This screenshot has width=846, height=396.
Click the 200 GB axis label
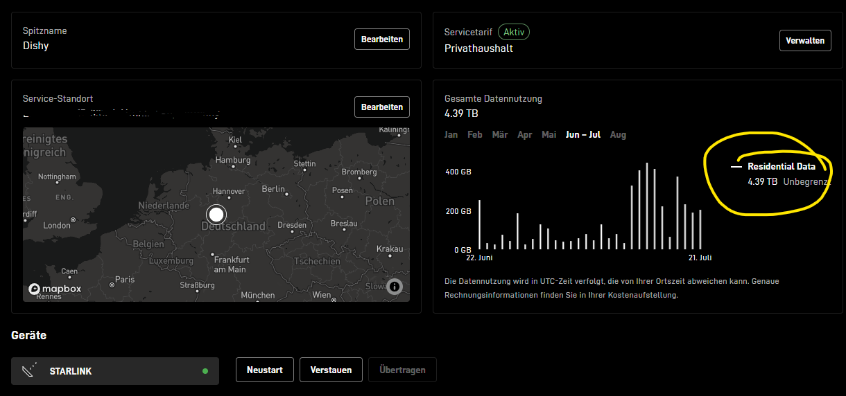click(x=458, y=211)
